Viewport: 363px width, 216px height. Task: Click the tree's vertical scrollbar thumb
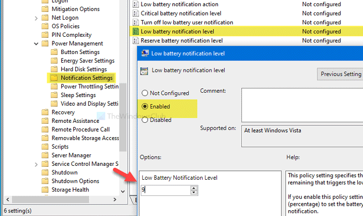tap(123, 117)
